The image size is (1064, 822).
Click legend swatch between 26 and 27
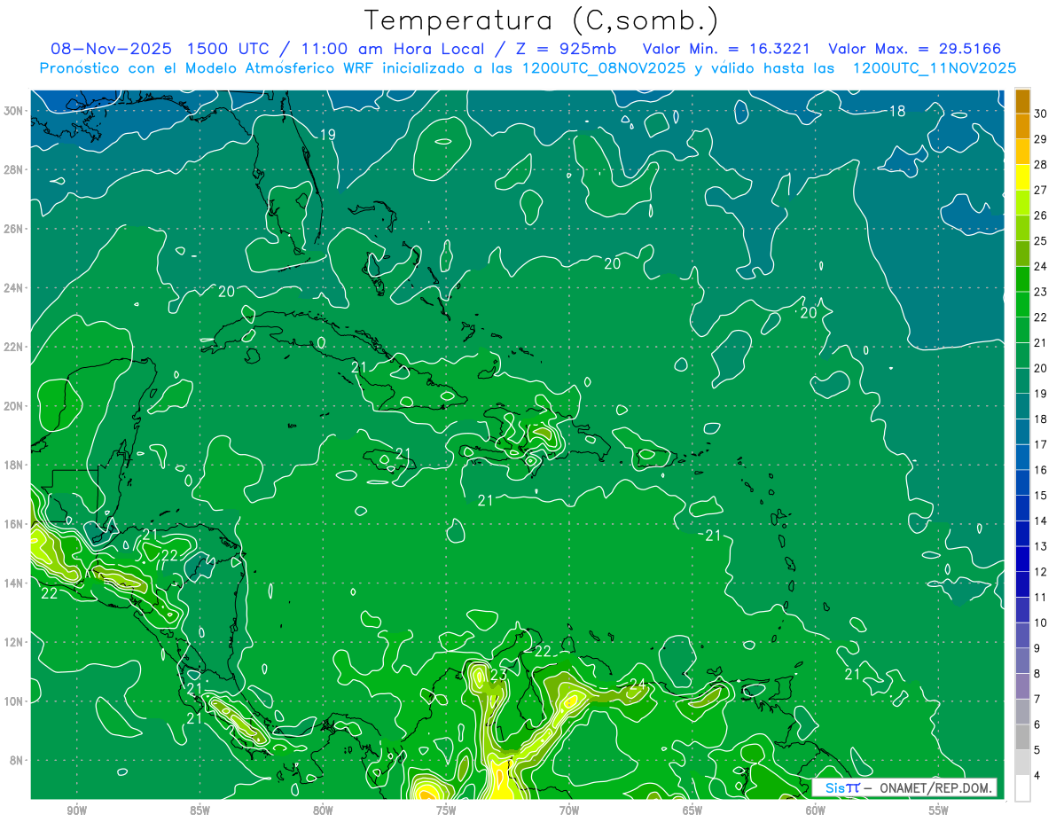tap(1022, 202)
